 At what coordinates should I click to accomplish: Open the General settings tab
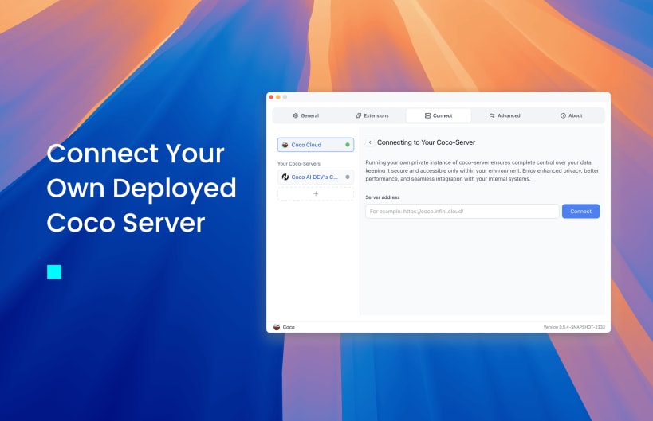coord(305,115)
